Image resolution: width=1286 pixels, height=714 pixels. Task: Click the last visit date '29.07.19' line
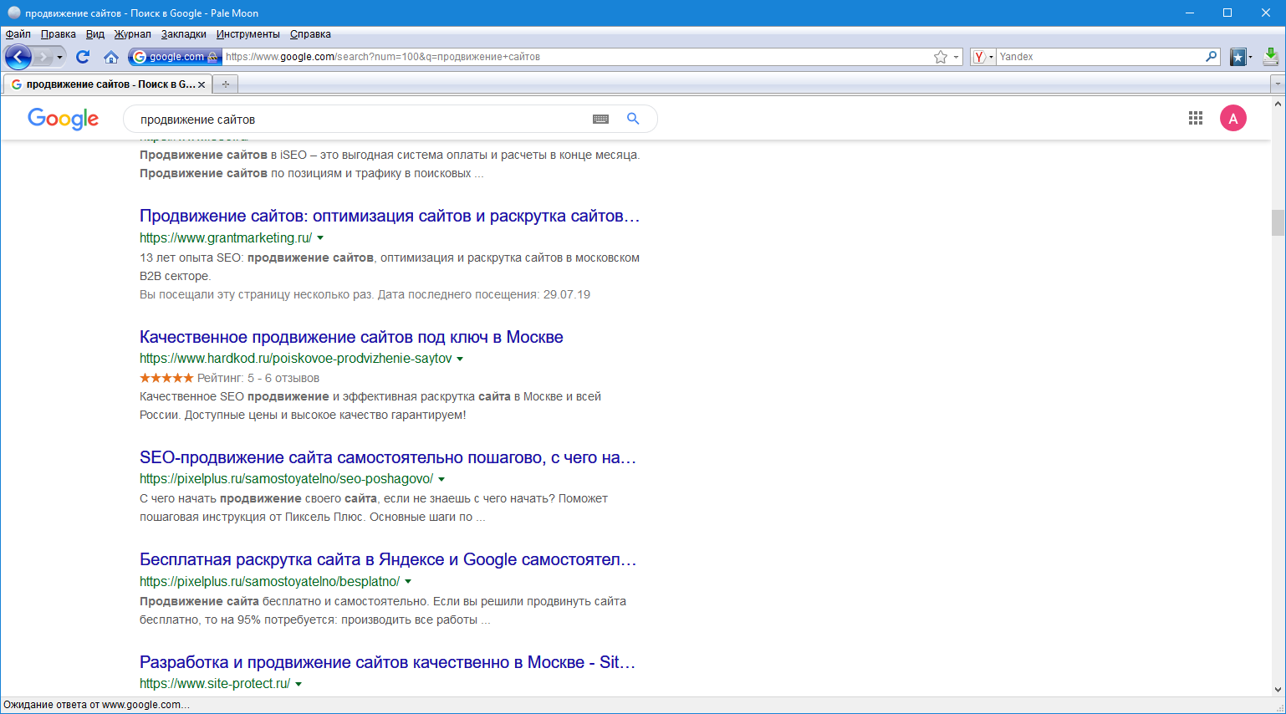click(x=365, y=294)
